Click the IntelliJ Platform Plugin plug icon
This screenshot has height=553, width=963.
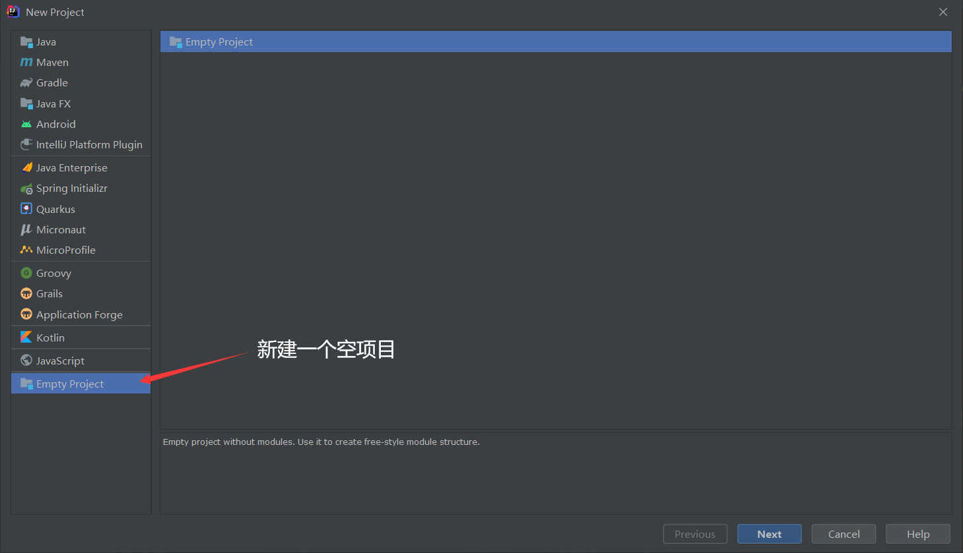pyautogui.click(x=26, y=144)
